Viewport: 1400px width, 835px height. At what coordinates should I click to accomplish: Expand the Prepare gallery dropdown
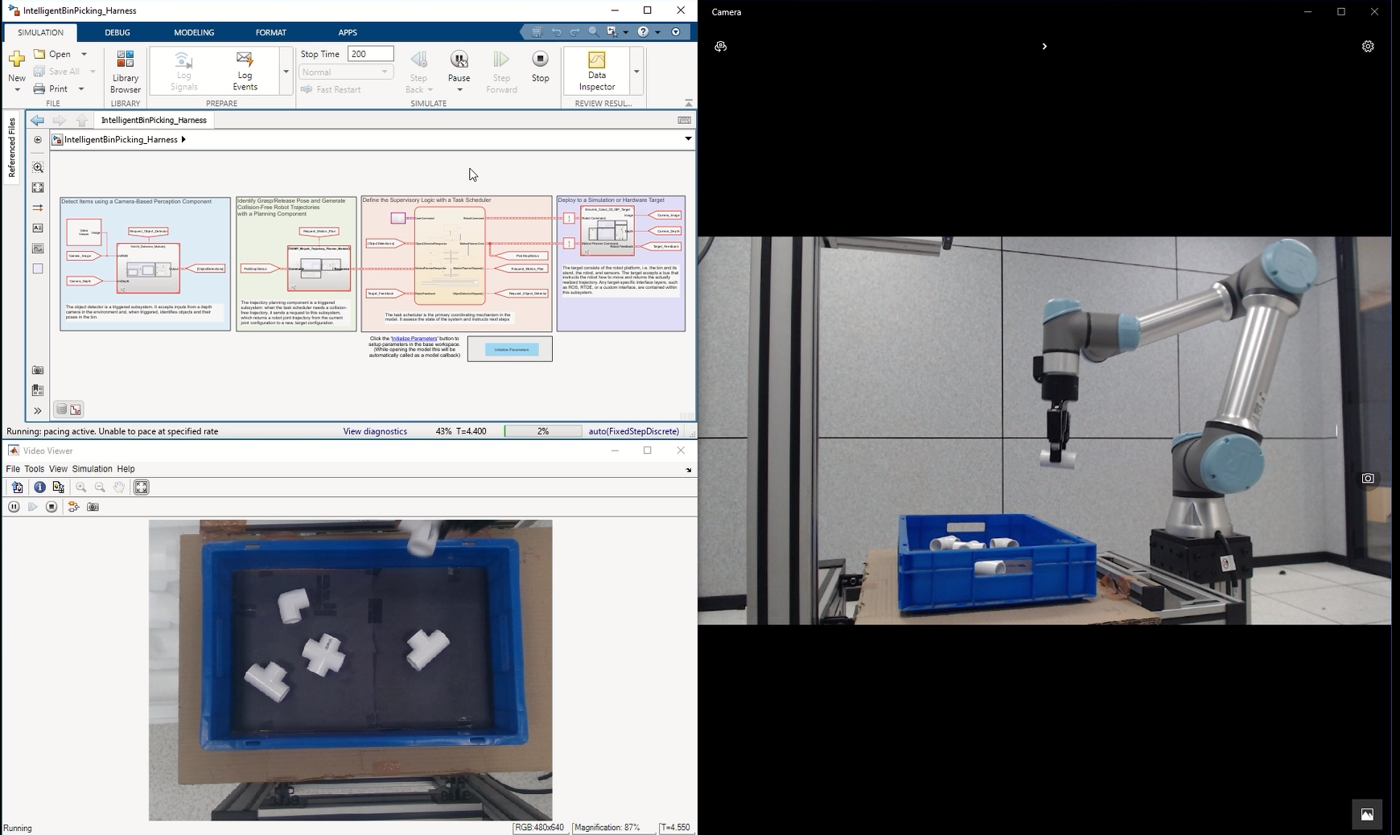[x=286, y=72]
